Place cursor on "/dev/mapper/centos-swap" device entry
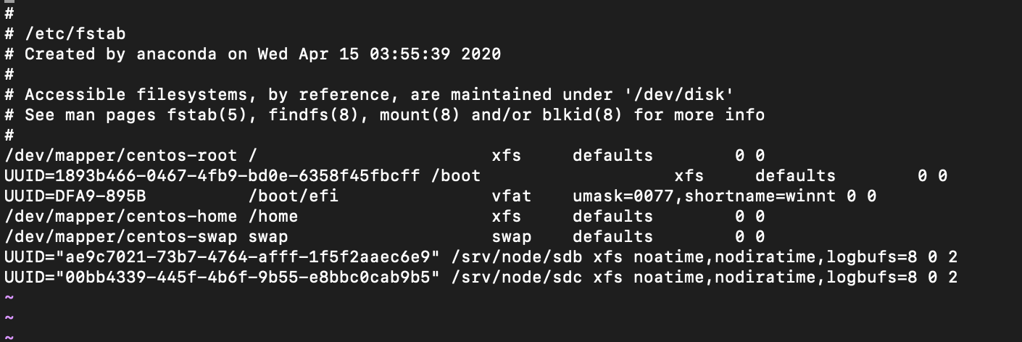 pyautogui.click(x=120, y=237)
